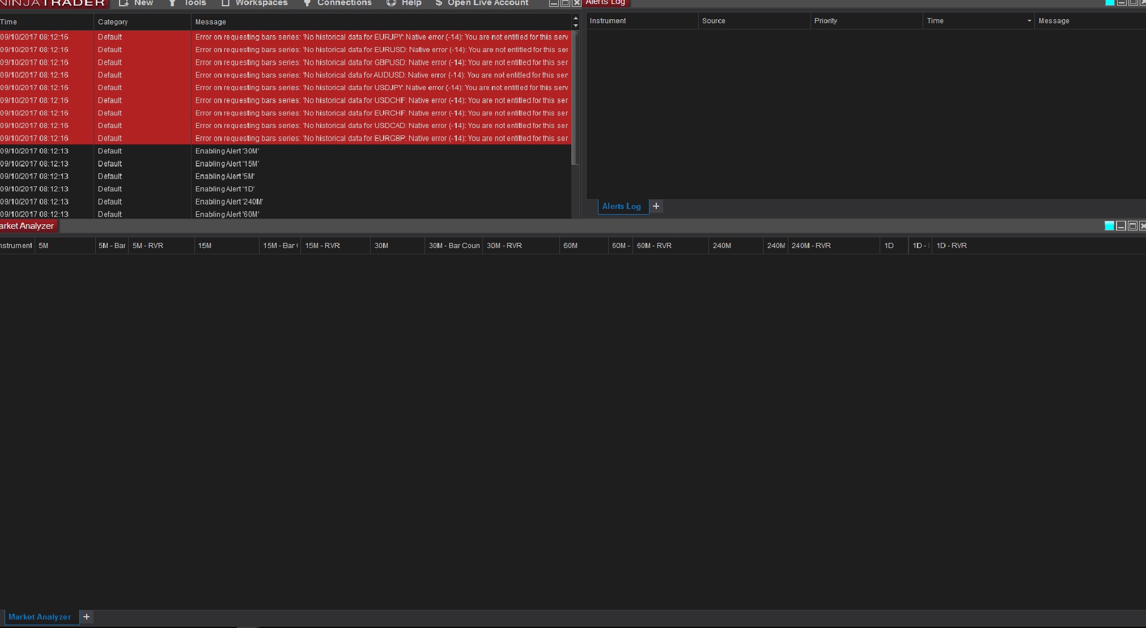Select the Alerts Log tab
The image size is (1146, 628).
coord(621,206)
